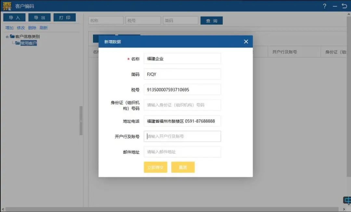This screenshot has height=212, width=351.
Task: Reset the dialog with the 重置 button
Action: 183,167
